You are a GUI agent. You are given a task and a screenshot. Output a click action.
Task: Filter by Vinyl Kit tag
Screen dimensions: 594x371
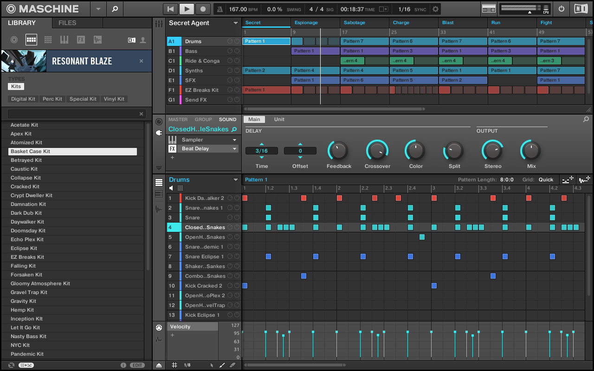point(114,99)
